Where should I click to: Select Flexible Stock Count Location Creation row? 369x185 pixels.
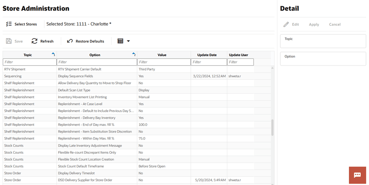coord(137,159)
